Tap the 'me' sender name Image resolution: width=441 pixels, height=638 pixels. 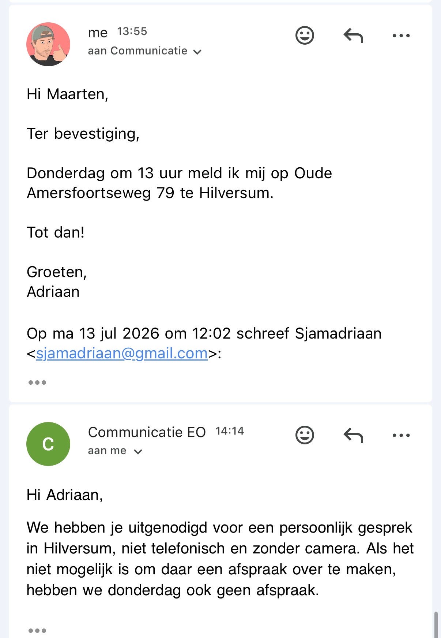pos(98,33)
